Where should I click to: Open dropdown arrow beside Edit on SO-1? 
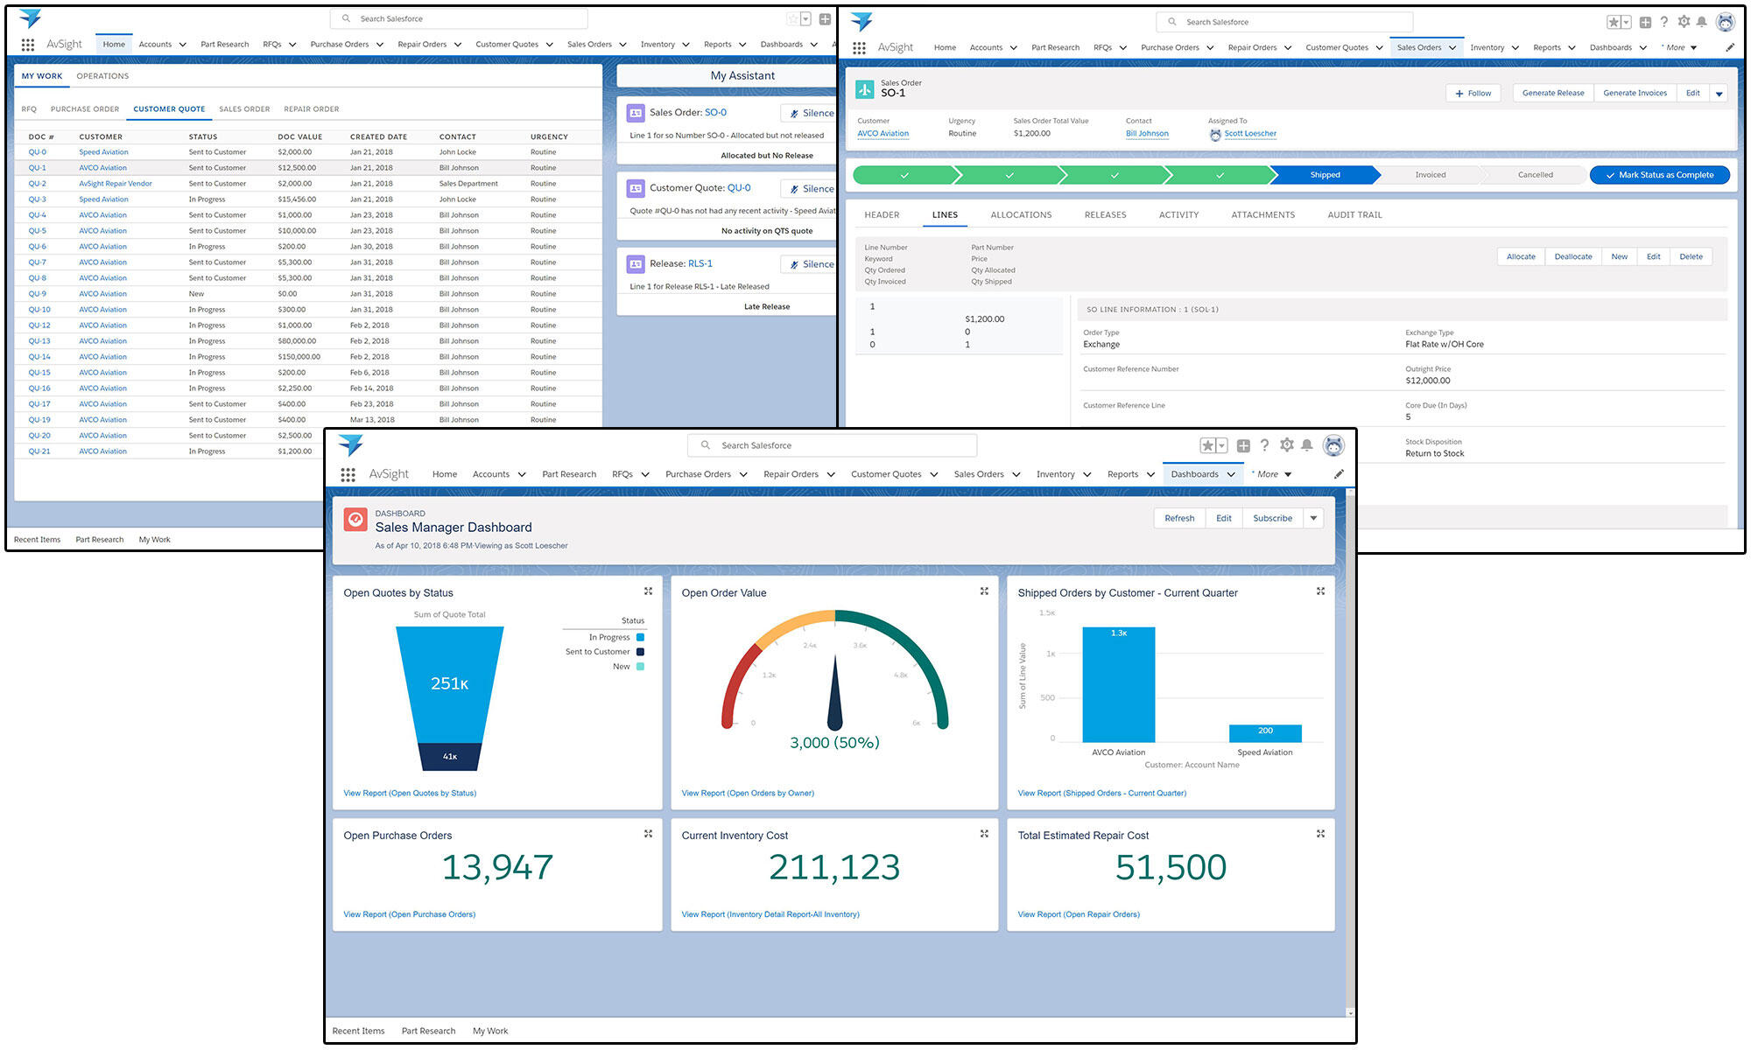pyautogui.click(x=1719, y=94)
